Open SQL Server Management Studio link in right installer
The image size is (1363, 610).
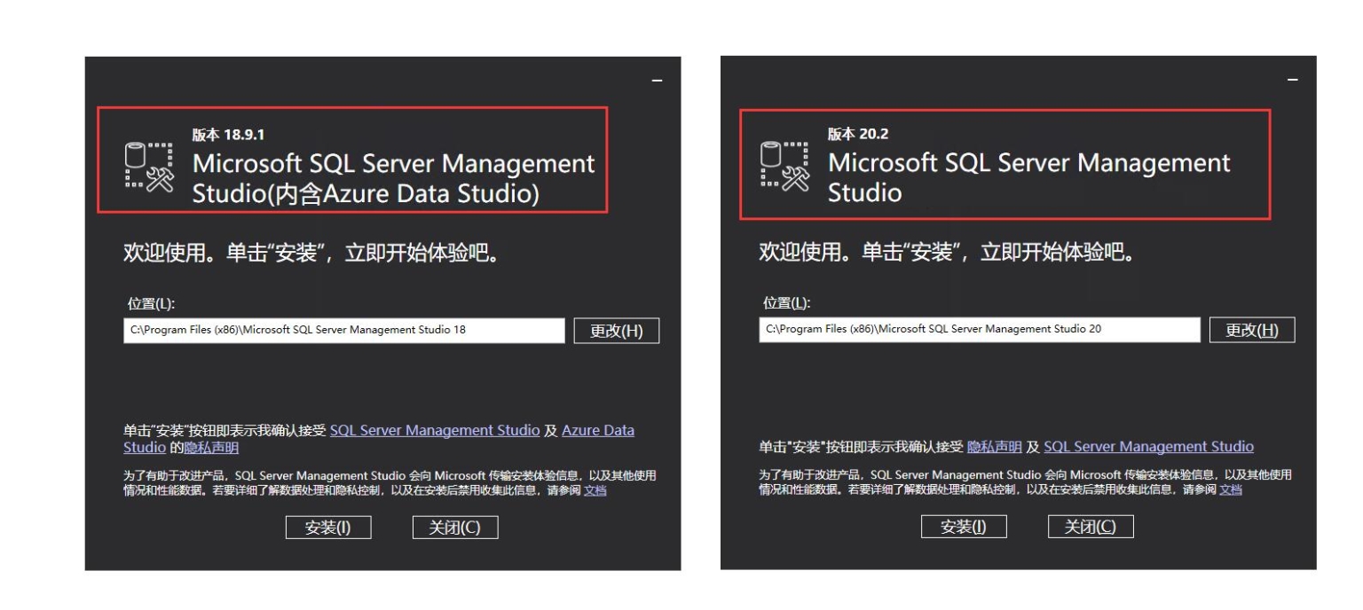pos(1148,446)
